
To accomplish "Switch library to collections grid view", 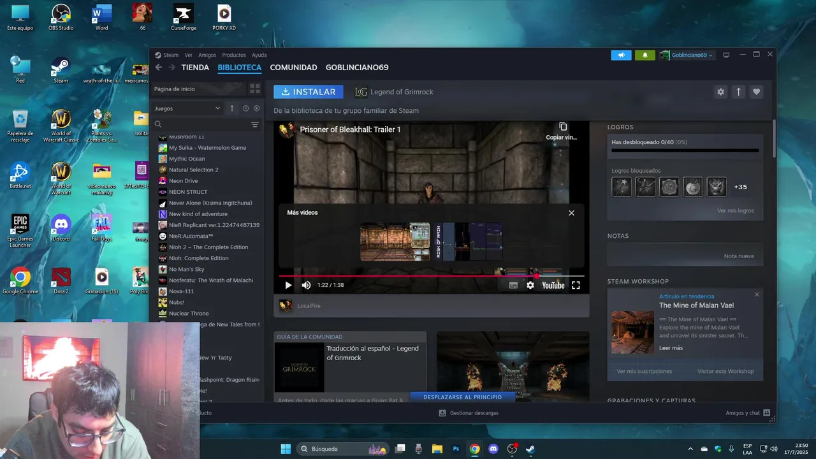I will (254, 89).
